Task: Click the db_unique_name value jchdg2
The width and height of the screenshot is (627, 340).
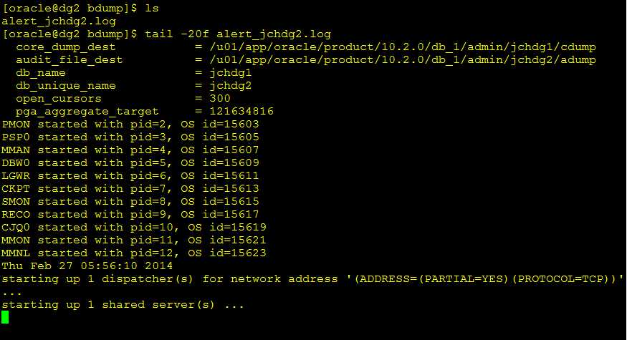Action: (x=231, y=86)
